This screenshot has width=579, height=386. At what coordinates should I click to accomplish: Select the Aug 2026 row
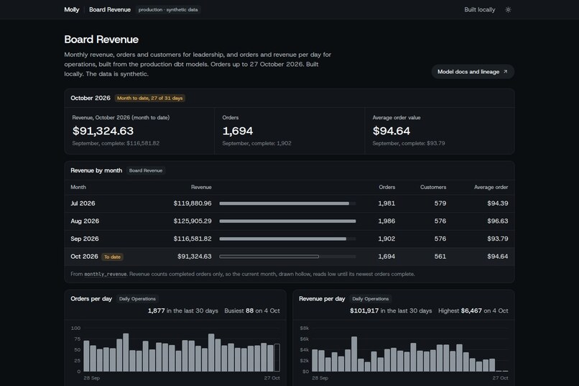(289, 221)
